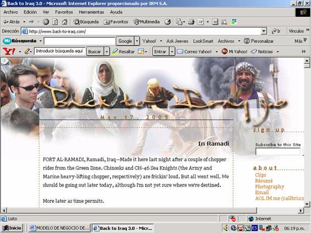Screen dimensions: 311x233
Task: Click the vertical scrollbar down arrow
Action: tap(307, 204)
